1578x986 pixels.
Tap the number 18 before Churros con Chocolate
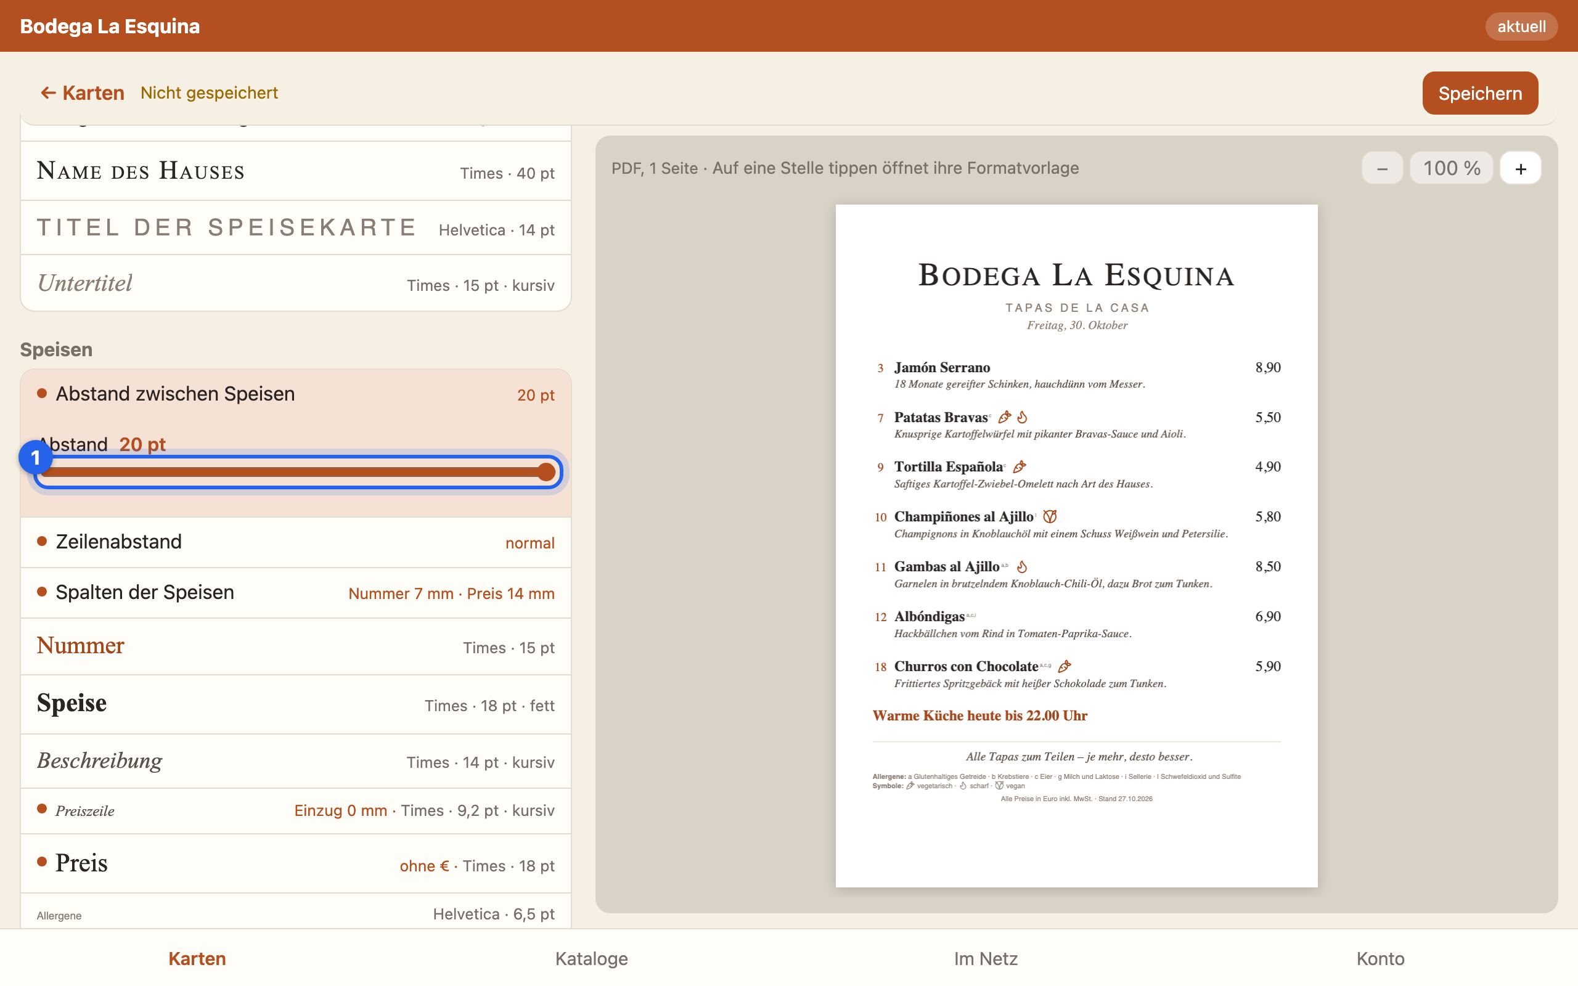click(x=880, y=667)
